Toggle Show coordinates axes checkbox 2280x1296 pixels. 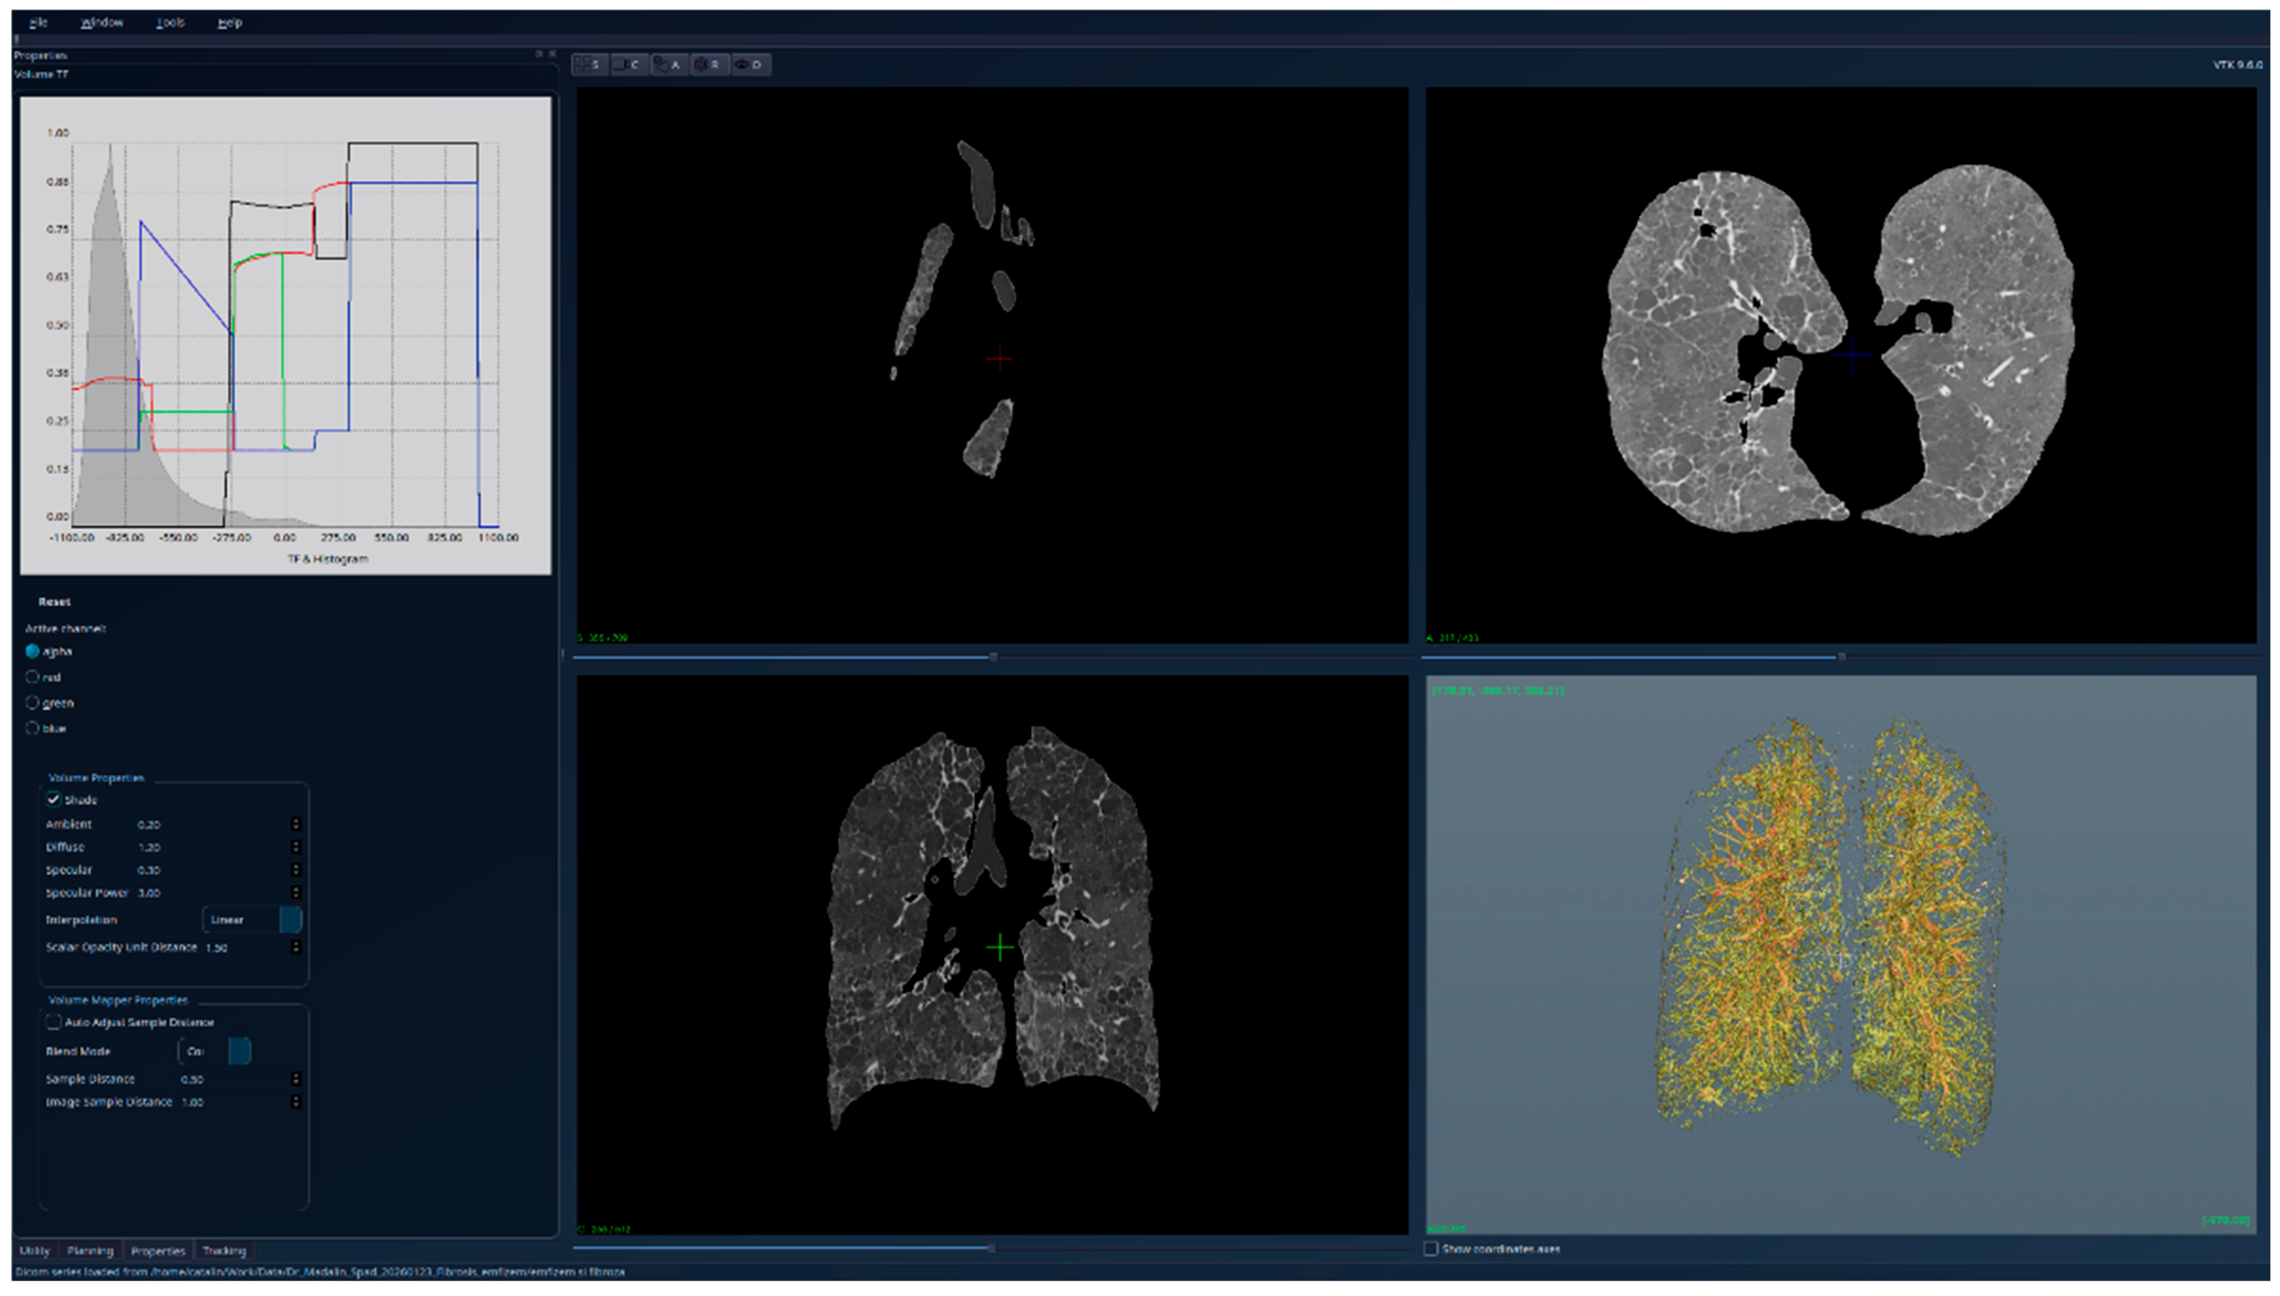point(1431,1249)
